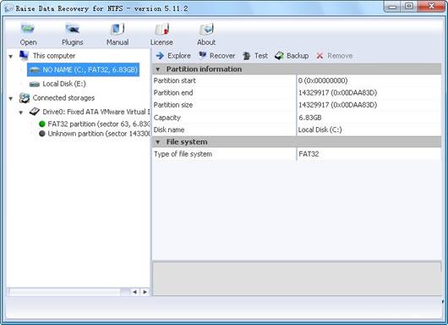Viewport: 448px width, 325px height.
Task: Click the Drive0 hard disk icon
Action: coord(35,112)
